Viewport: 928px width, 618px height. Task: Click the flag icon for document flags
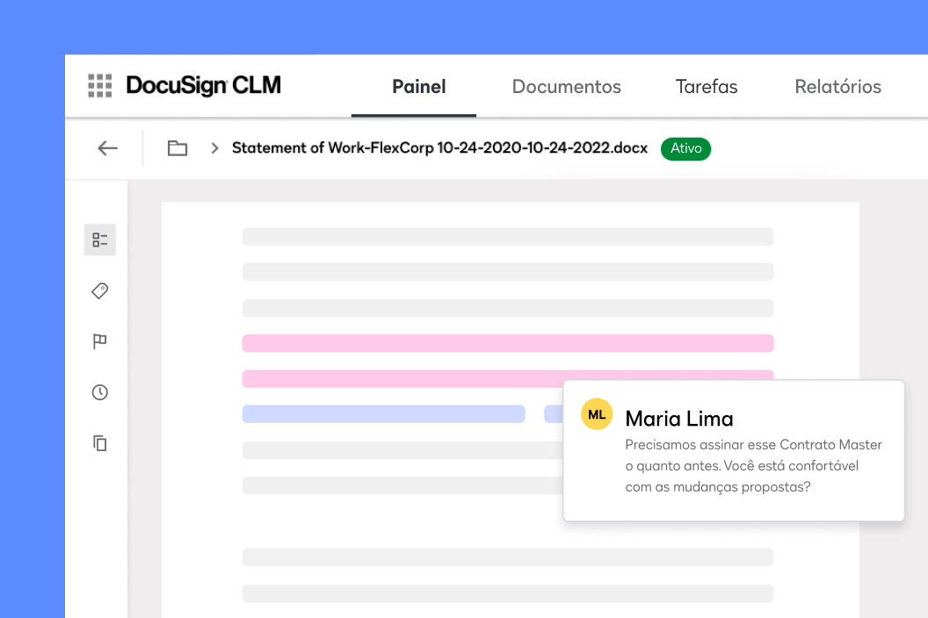point(99,341)
